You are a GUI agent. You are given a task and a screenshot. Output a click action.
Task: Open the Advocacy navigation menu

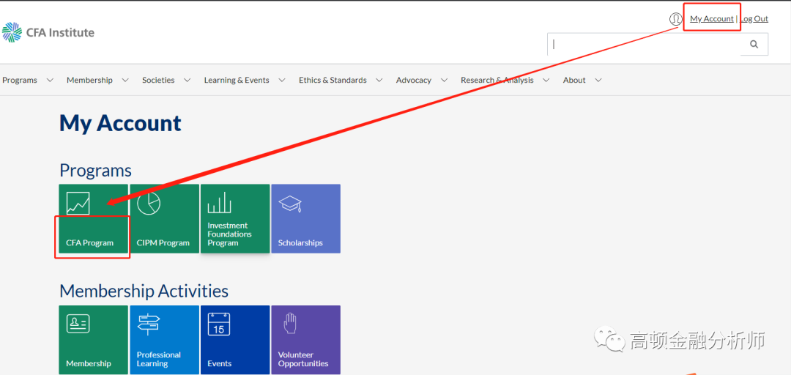pos(414,81)
